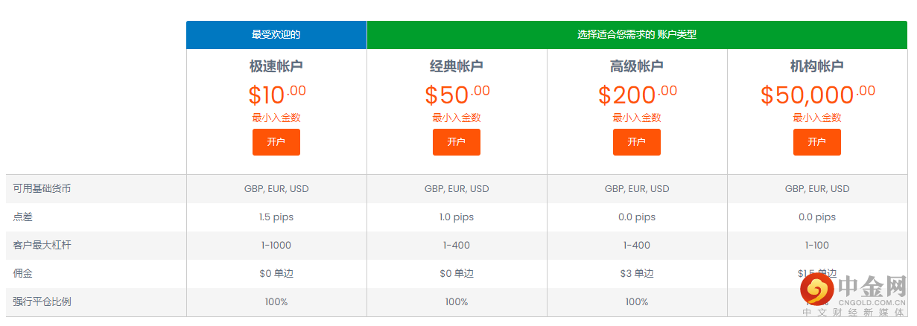This screenshot has height=326, width=917.
Task: Click the 中金网 logo icon
Action: pyautogui.click(x=816, y=290)
